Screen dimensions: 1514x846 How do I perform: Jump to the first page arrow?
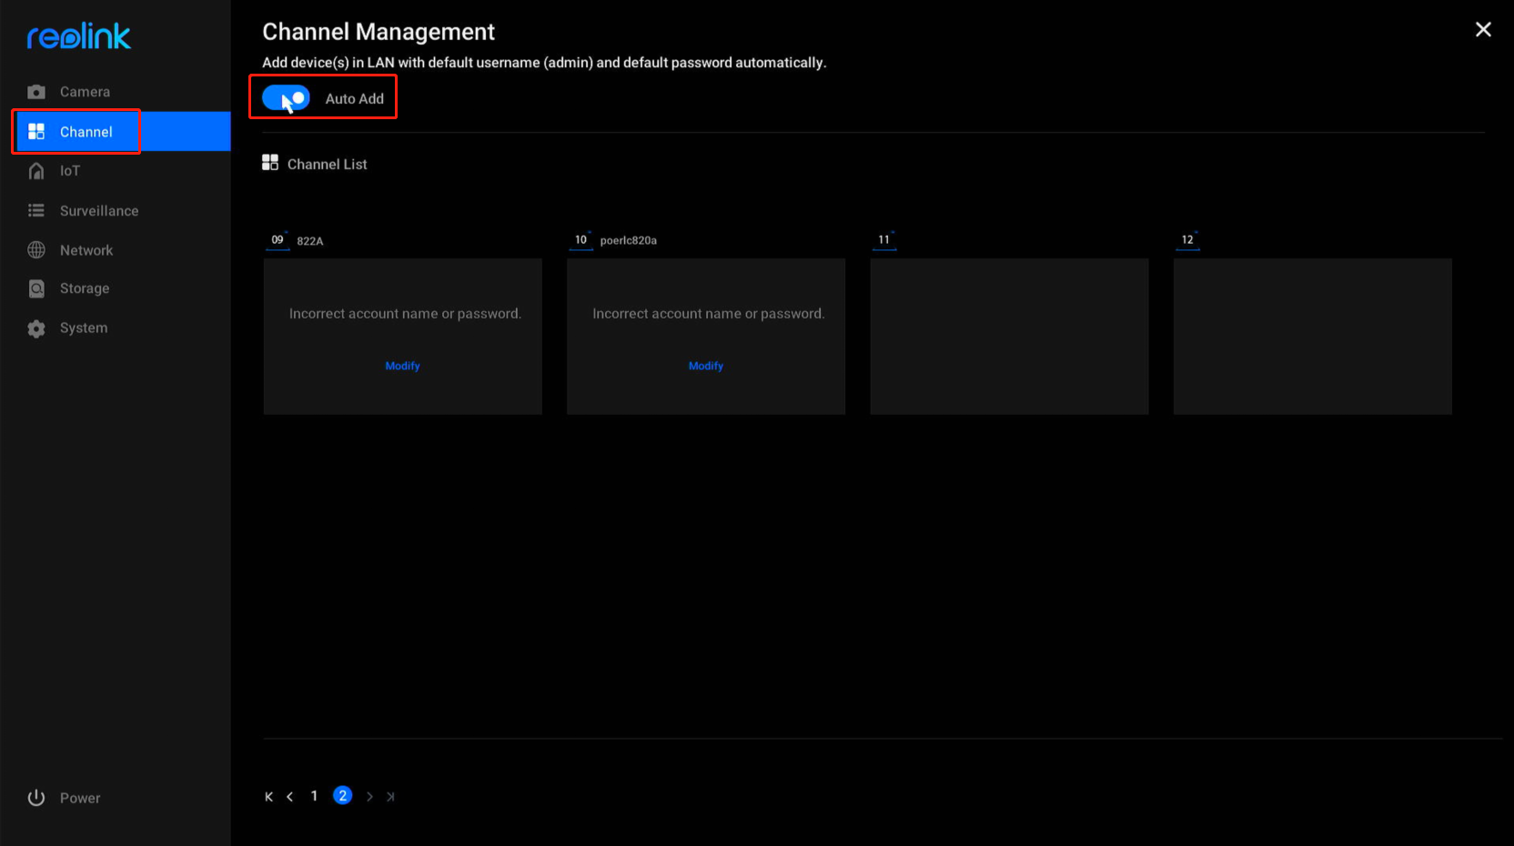click(x=269, y=797)
